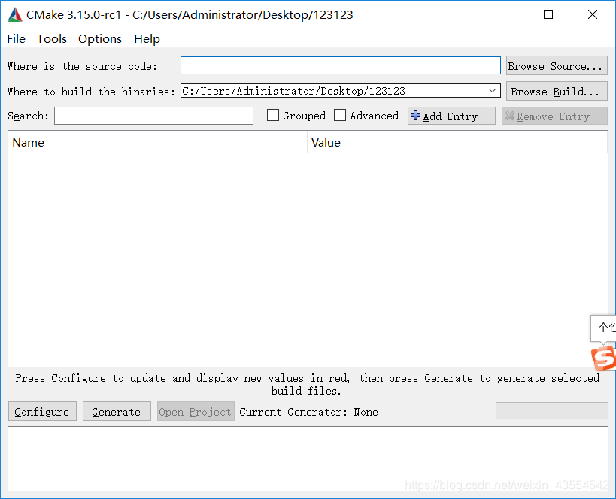
Task: Click the CMake logo icon in title bar
Action: 15,14
